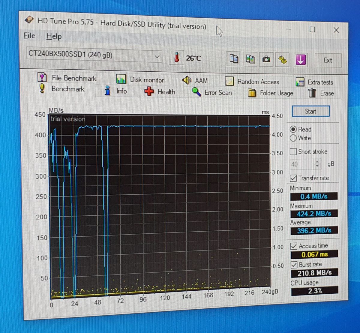Click the camera screenshot icon
Image resolution: width=360 pixels, height=333 pixels.
[266, 59]
